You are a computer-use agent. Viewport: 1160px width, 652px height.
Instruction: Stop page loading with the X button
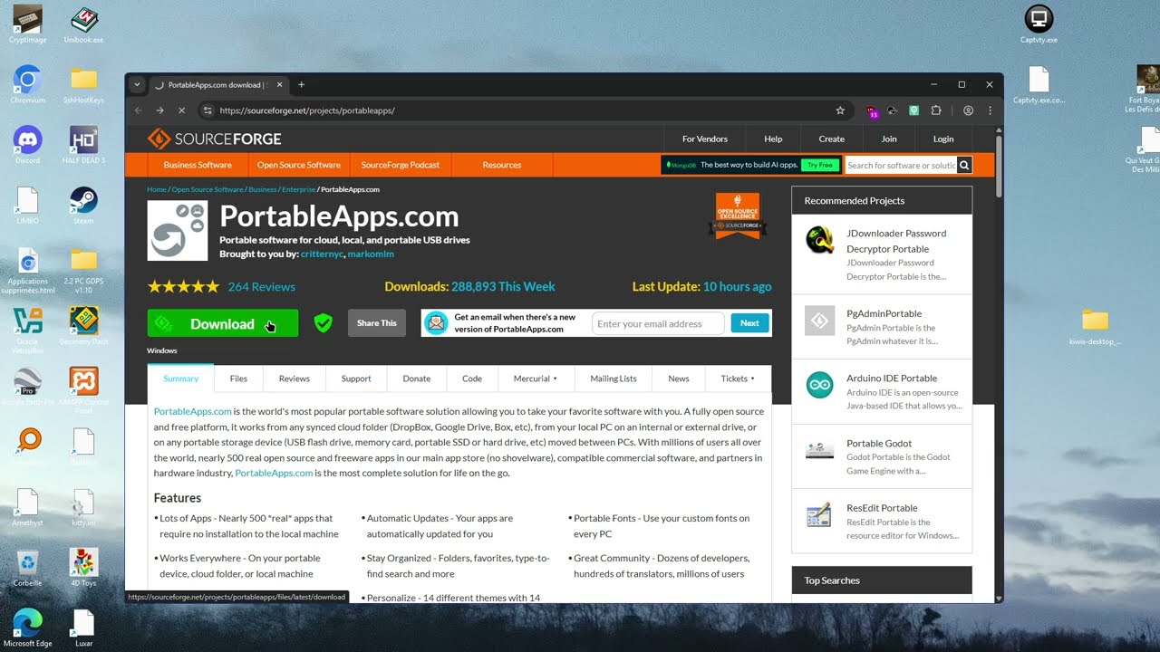coord(181,110)
